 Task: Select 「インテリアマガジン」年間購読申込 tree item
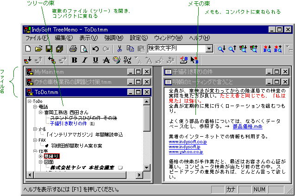(84, 135)
